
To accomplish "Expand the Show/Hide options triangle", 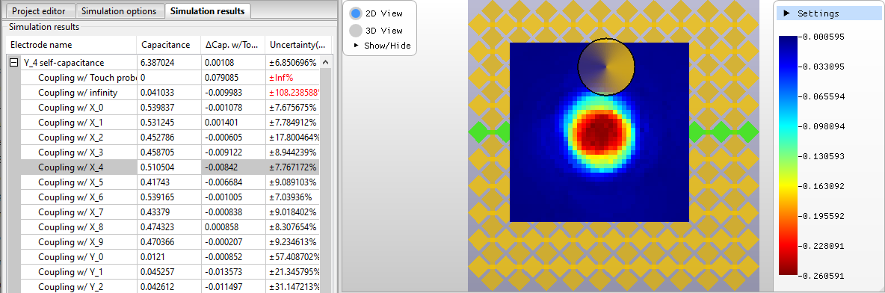I will 356,46.
